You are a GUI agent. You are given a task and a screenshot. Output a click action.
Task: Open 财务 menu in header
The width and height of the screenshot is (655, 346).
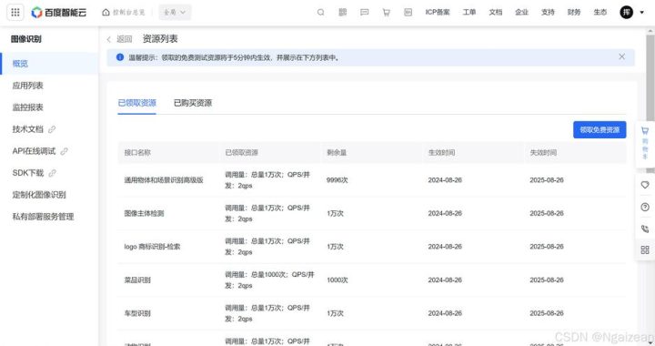tap(574, 12)
